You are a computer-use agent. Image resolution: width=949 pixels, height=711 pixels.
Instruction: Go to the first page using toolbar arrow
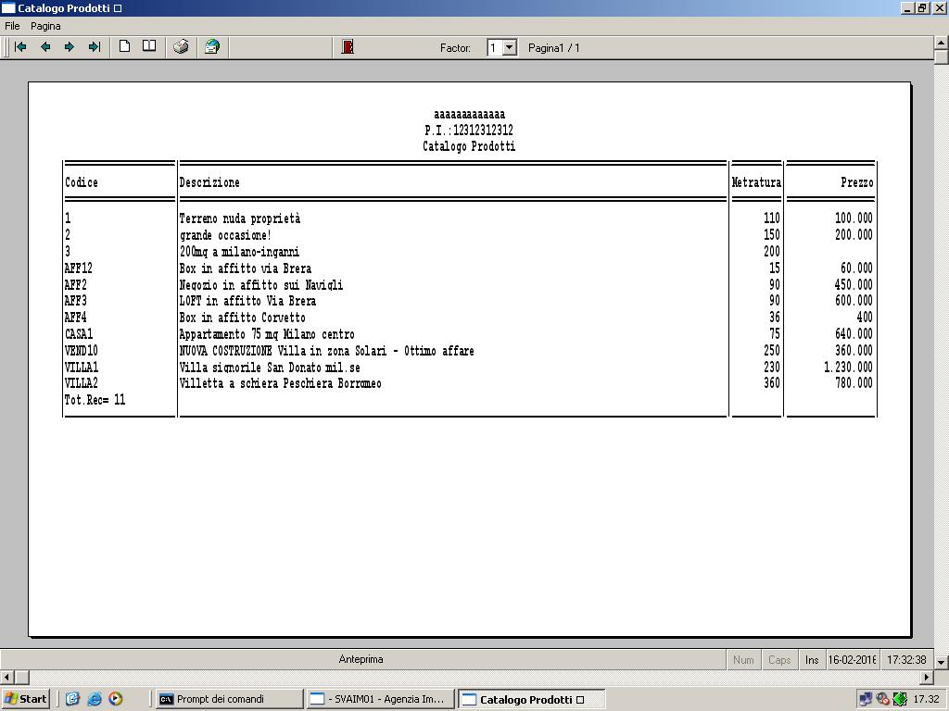20,47
